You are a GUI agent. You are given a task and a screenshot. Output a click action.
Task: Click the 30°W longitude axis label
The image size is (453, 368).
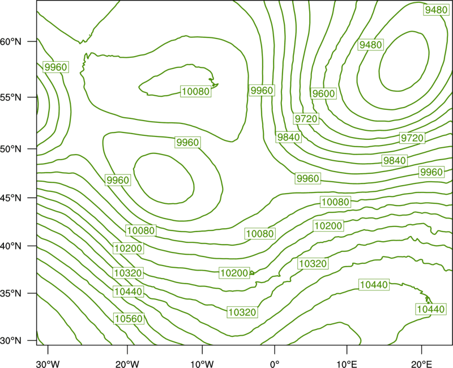48,363
